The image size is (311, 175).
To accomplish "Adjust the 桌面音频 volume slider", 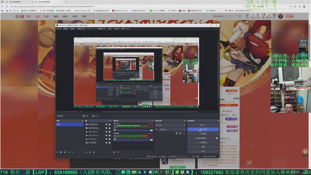I will pos(135,140).
